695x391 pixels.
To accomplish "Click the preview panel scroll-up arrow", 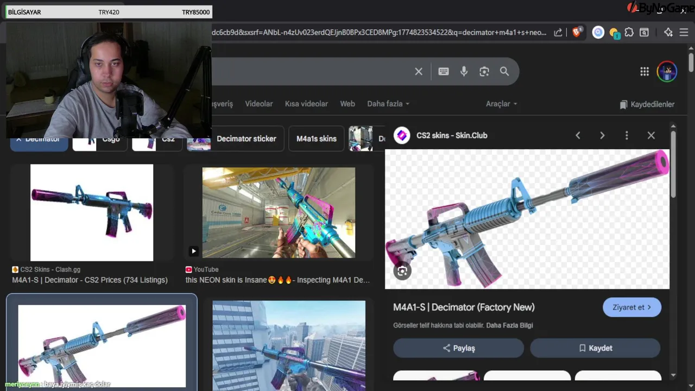I will [673, 127].
